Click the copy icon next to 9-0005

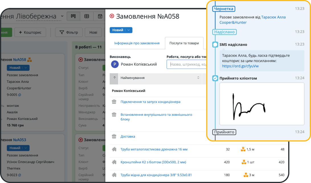(x=20, y=95)
